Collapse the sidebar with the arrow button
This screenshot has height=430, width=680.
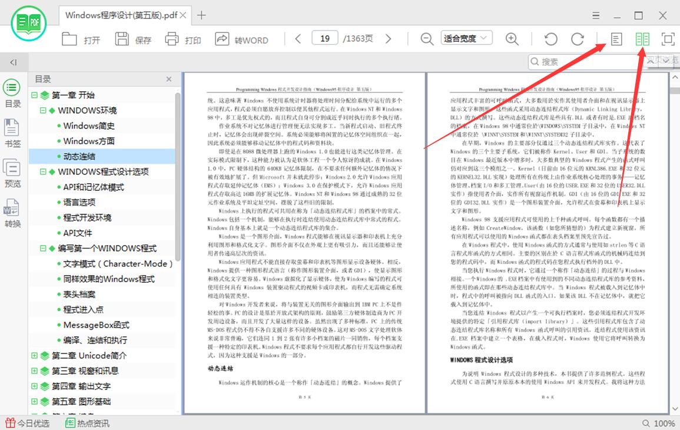[x=14, y=62]
